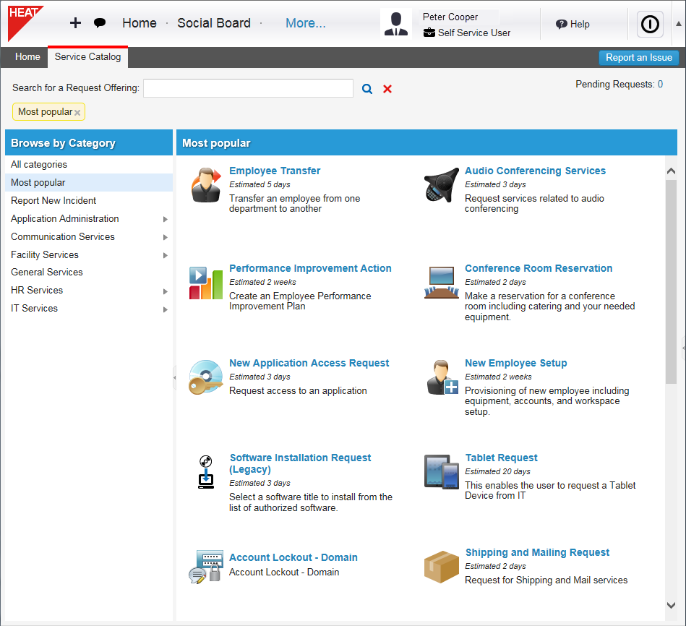
Task: Expand the Application Administration category
Action: pyautogui.click(x=166, y=219)
